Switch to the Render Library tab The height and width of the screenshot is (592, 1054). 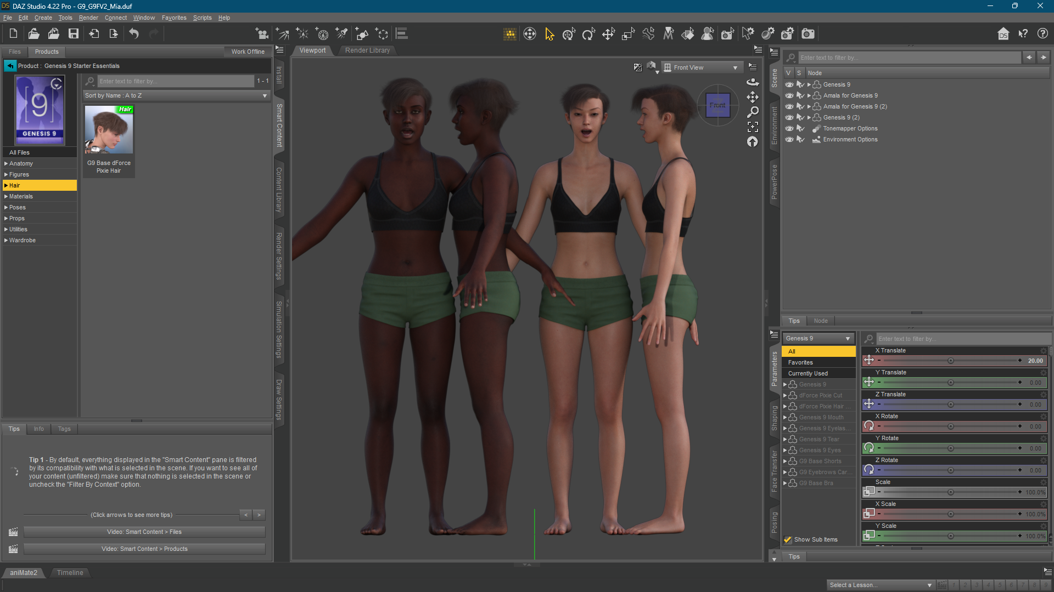[367, 50]
